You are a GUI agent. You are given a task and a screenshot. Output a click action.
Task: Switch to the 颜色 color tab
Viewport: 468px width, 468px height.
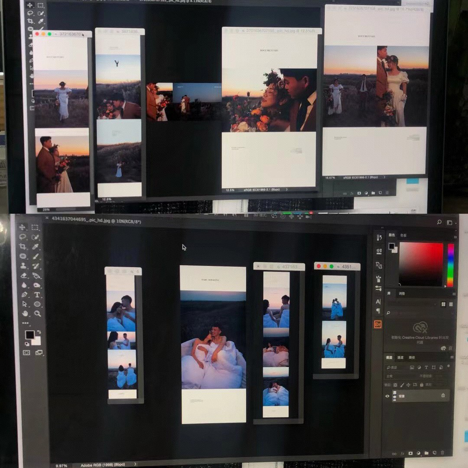(392, 235)
